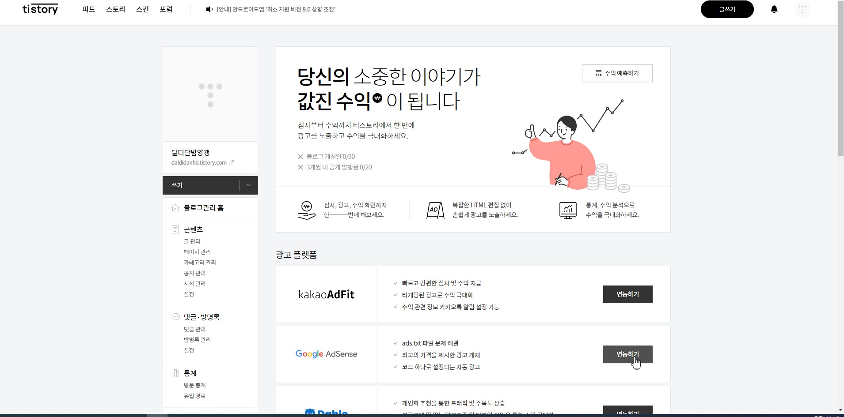Screen dimensions: 844x417
Task: Open 방문 통계 in sidebar
Action: (x=194, y=385)
